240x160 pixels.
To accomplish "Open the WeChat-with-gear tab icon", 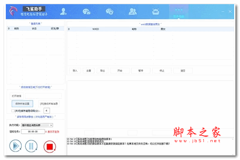I will pyautogui.click(x=110, y=12).
